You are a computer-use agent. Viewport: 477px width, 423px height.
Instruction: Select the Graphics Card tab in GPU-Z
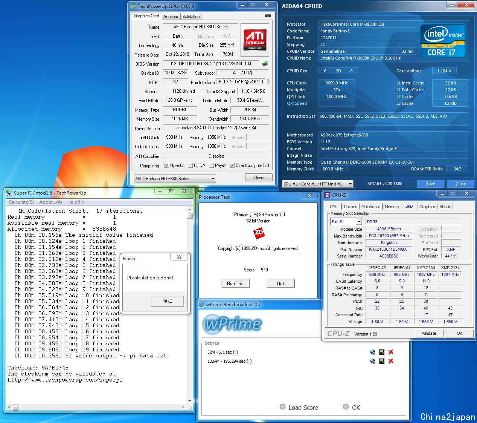pyautogui.click(x=146, y=16)
